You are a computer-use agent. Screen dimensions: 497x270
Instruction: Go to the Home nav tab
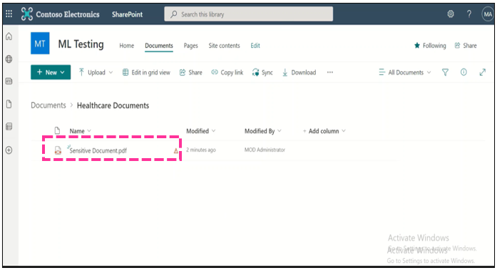pyautogui.click(x=126, y=46)
